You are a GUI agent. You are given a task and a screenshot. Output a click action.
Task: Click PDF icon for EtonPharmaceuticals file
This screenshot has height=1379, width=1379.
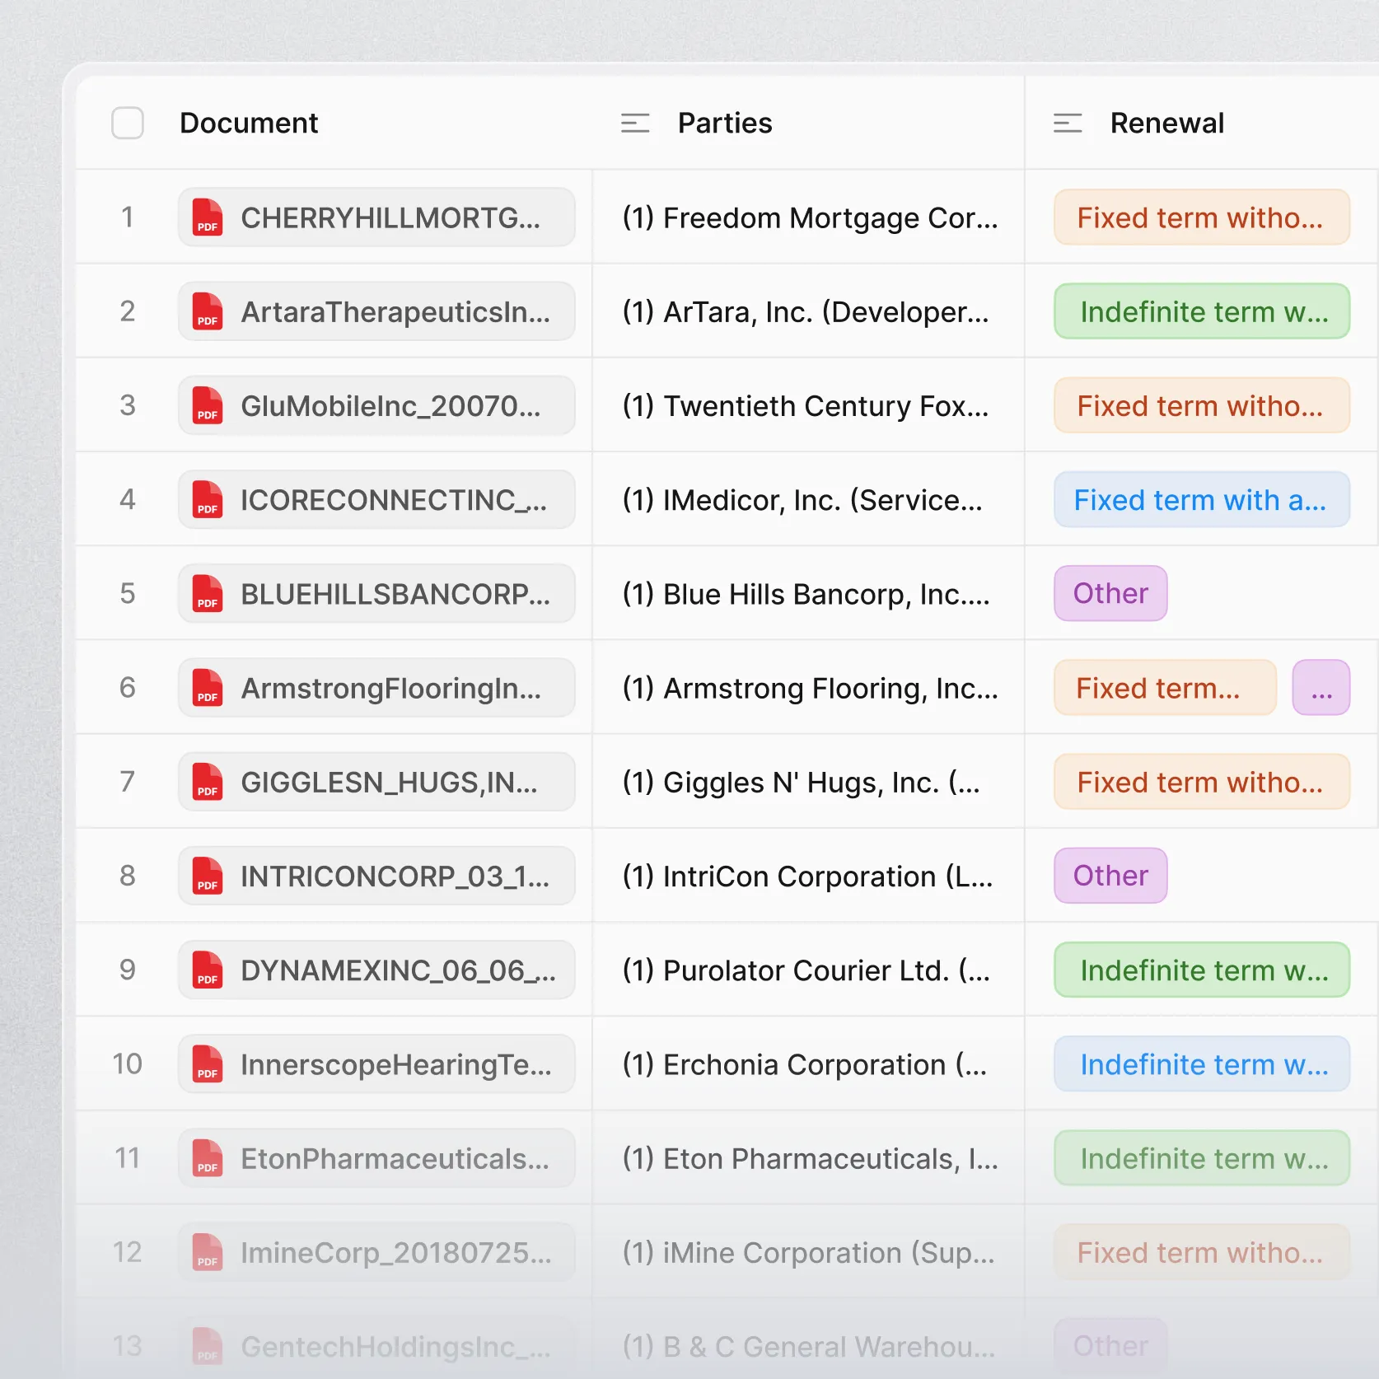tap(208, 1157)
